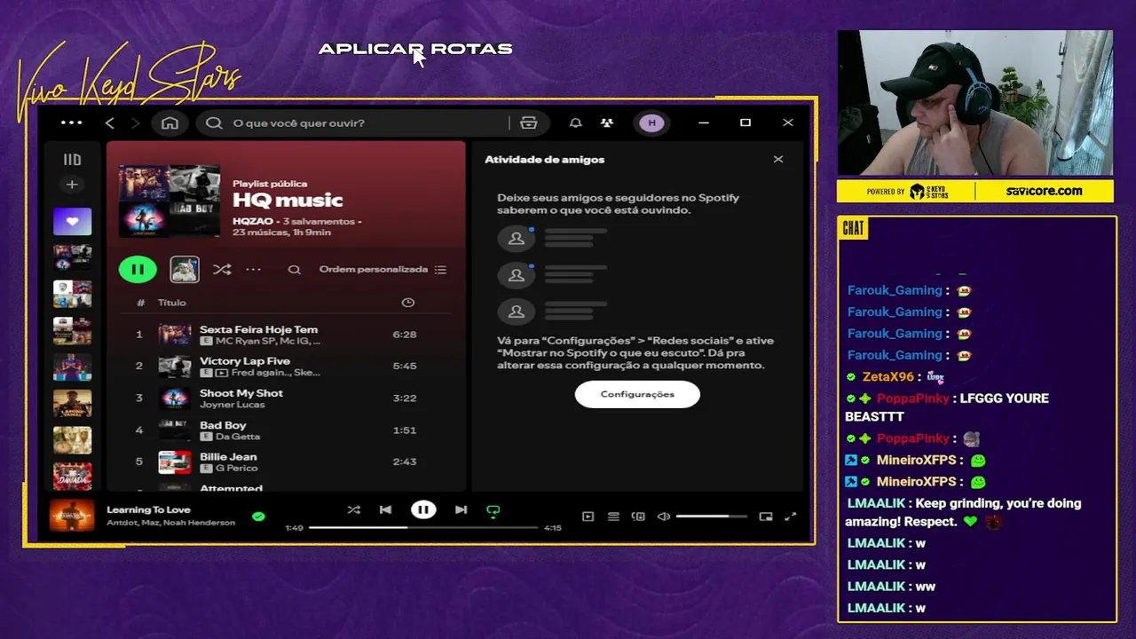The image size is (1136, 639).
Task: Open more options for the HQ music playlist
Action: (x=254, y=270)
